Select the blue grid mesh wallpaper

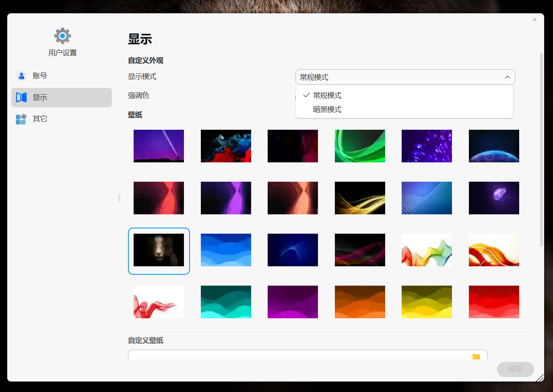click(x=427, y=198)
